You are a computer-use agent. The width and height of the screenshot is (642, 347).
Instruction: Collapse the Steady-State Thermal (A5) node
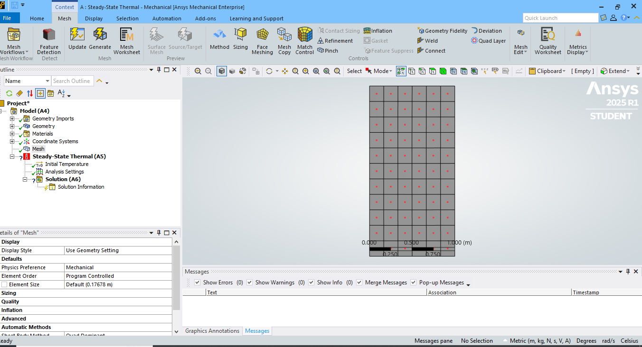pos(12,156)
